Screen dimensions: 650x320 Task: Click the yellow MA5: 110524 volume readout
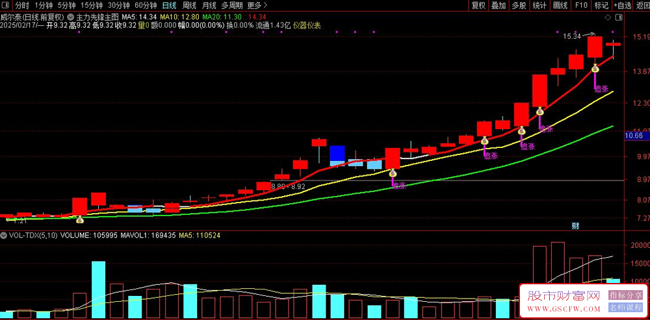200,235
